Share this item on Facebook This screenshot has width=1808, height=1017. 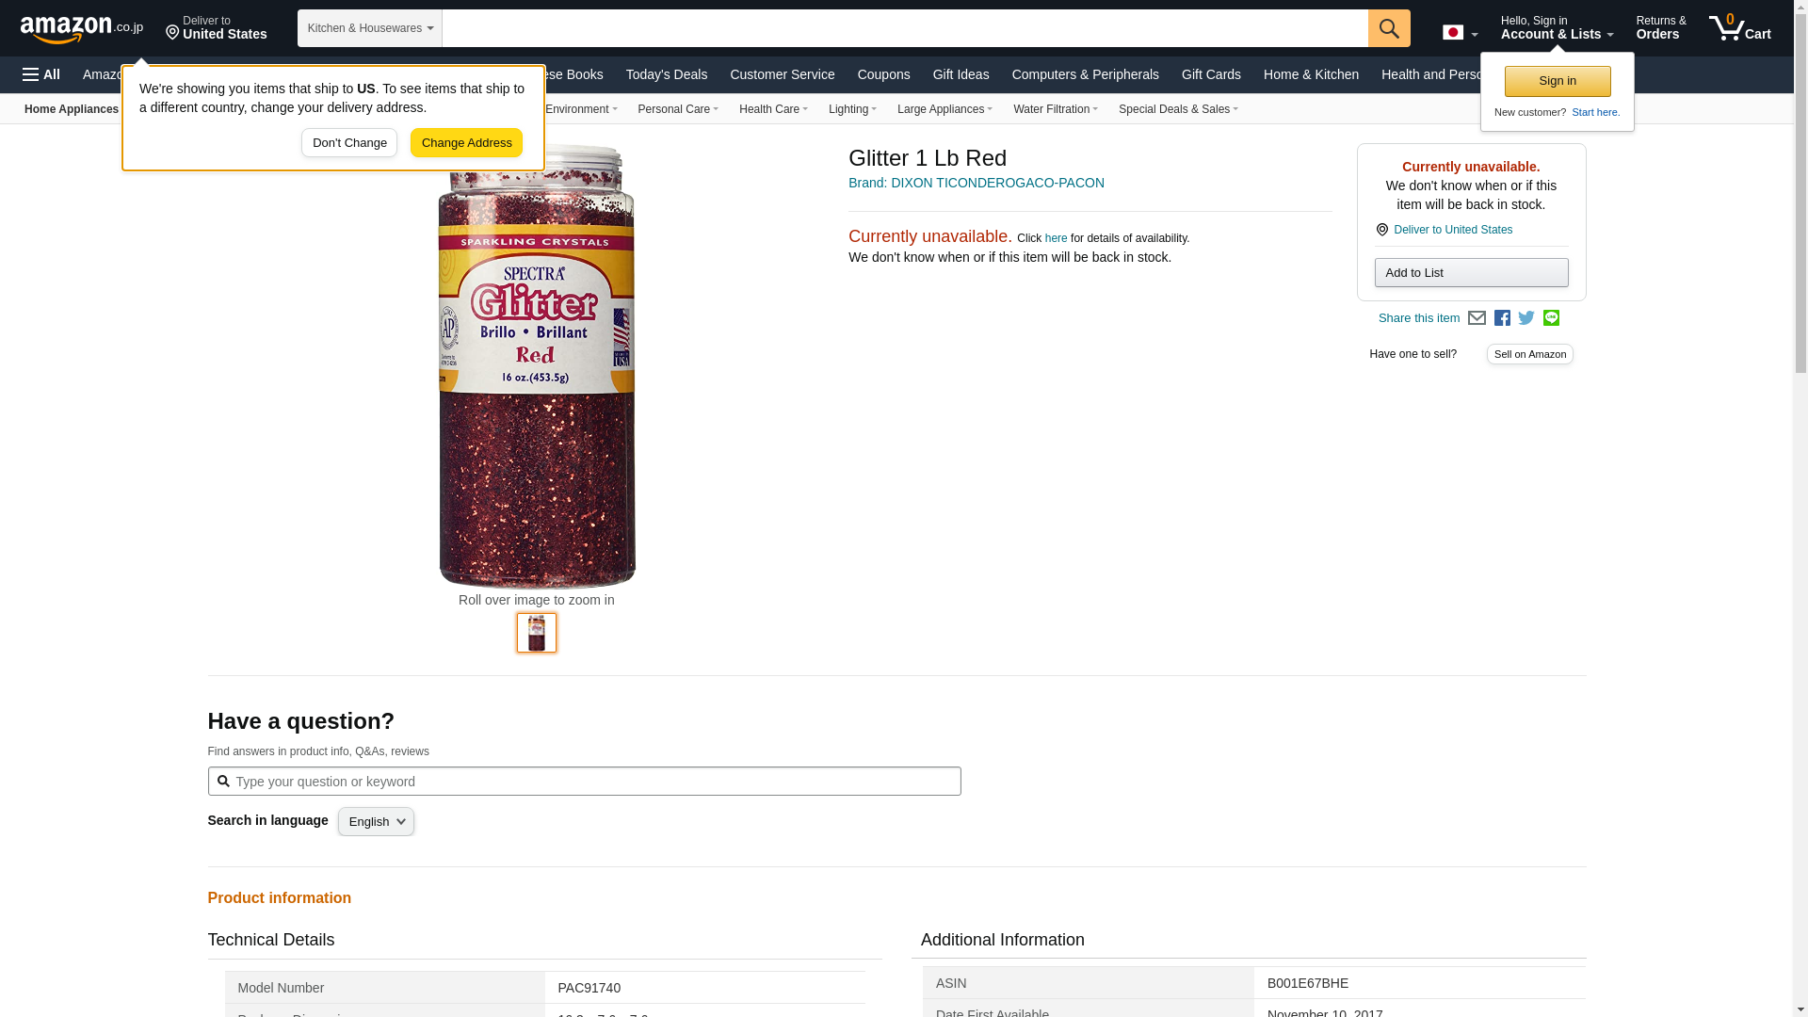pyautogui.click(x=1502, y=318)
